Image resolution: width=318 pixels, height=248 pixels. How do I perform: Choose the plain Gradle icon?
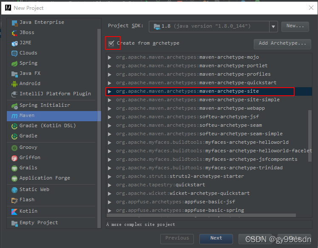14,136
